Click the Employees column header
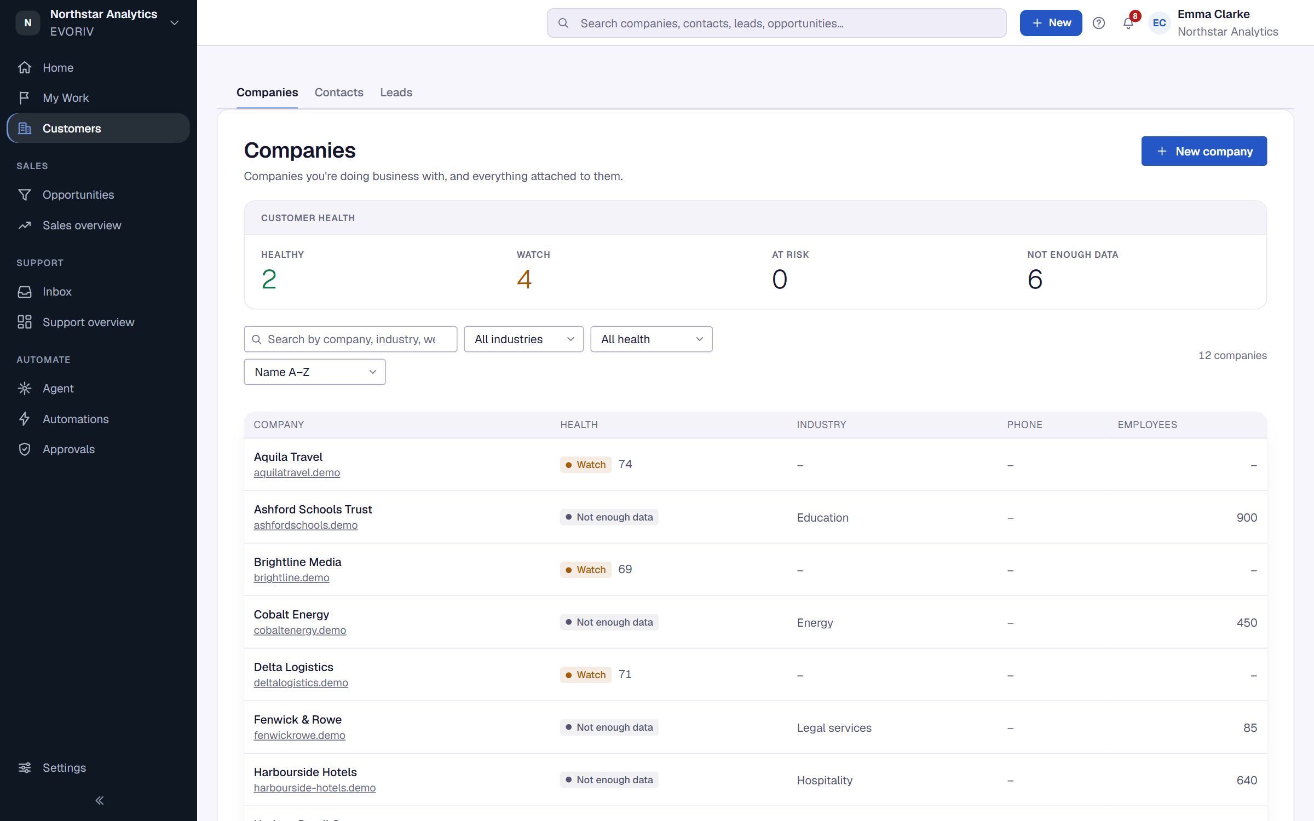 (1147, 425)
